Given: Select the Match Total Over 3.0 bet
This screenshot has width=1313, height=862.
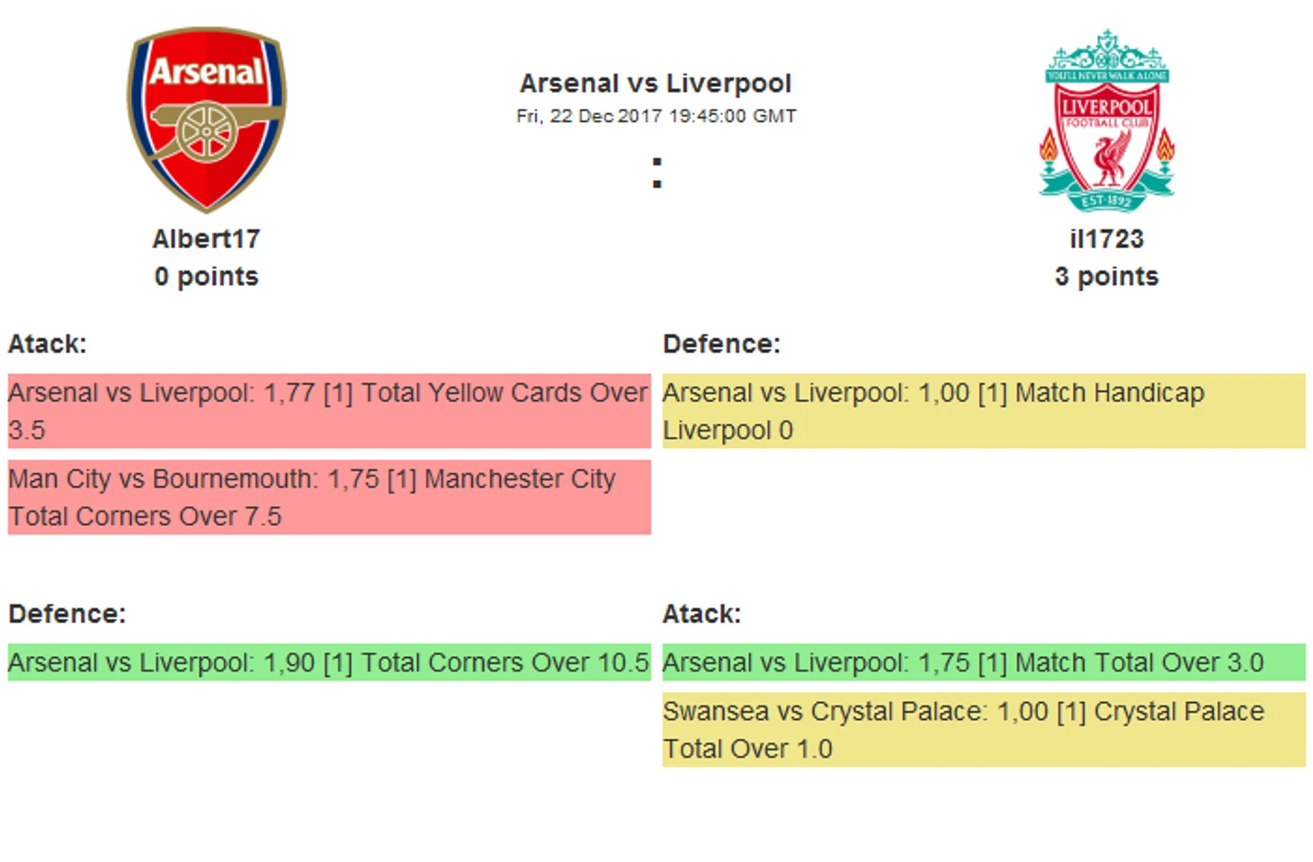Looking at the screenshot, I should (x=984, y=662).
